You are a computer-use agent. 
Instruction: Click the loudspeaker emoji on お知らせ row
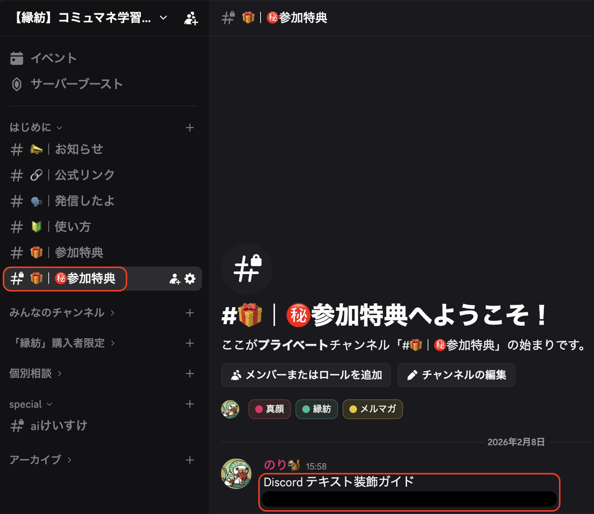pos(36,149)
